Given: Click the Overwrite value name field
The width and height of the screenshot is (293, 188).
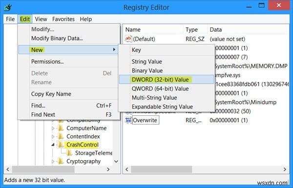Looking at the screenshot, I should point(146,120).
